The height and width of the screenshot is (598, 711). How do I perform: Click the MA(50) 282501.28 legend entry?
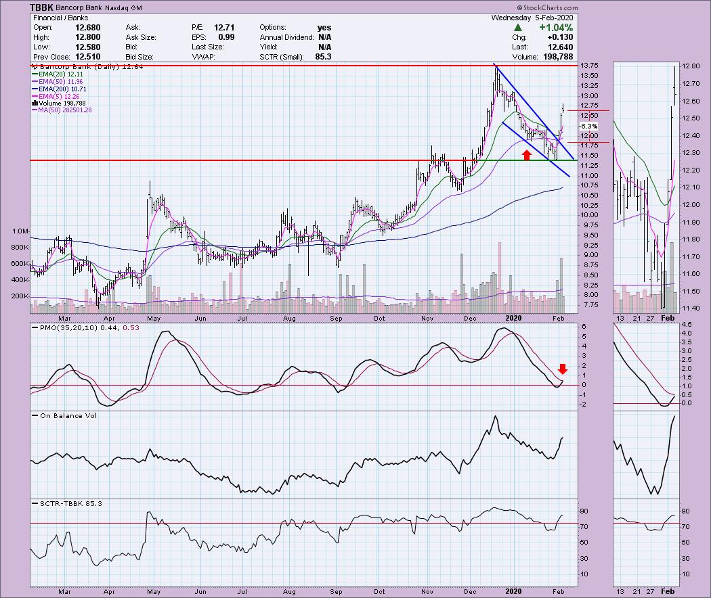(x=65, y=110)
